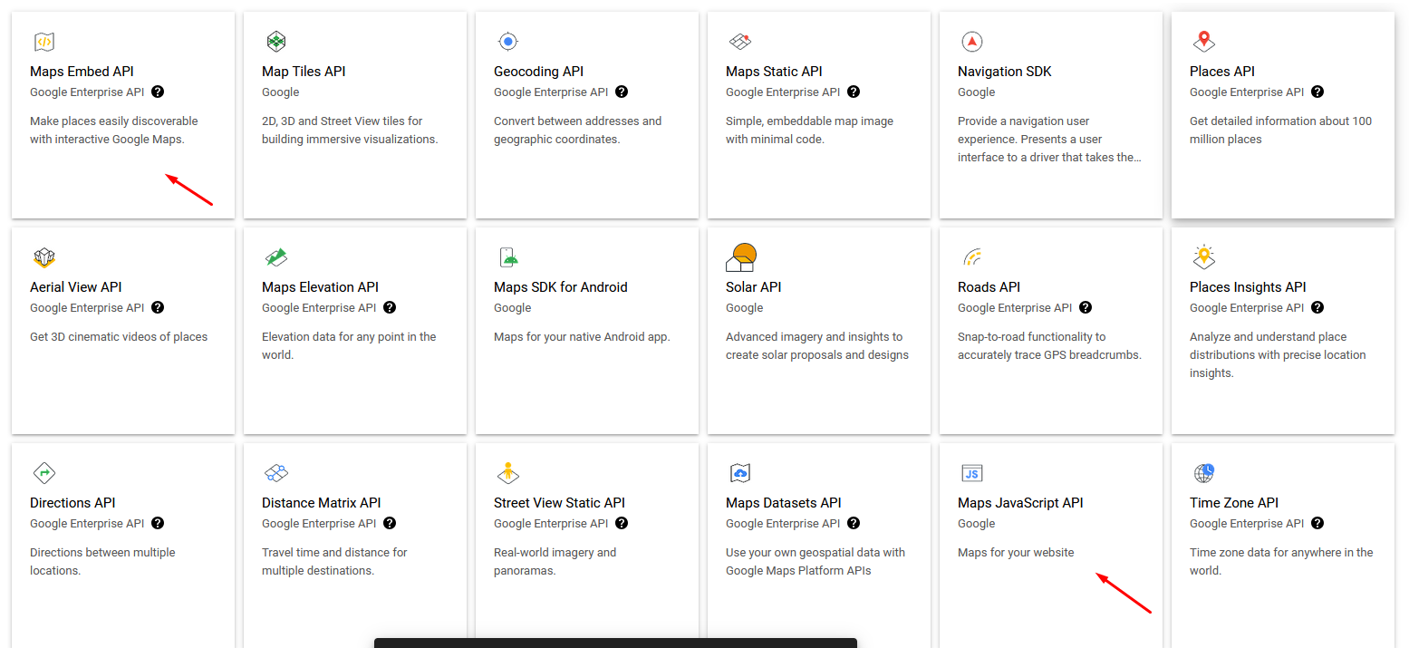
Task: Open the Navigation SDK title
Action: 1005,72
